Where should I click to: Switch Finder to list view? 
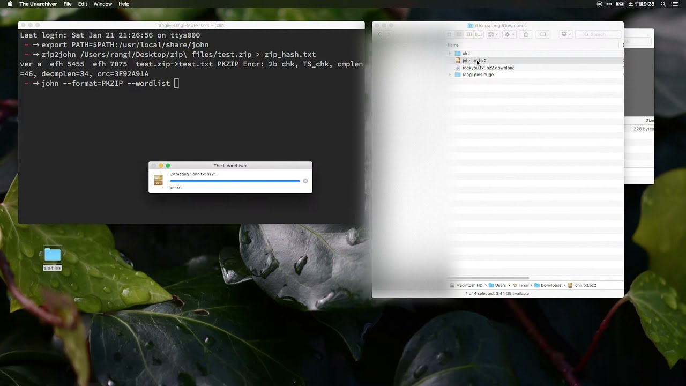459,34
